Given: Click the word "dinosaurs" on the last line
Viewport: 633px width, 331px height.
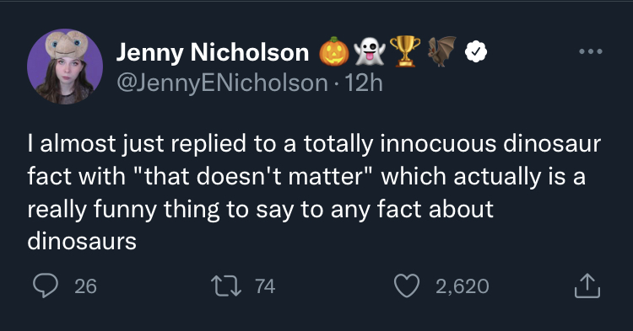Looking at the screenshot, I should (x=82, y=242).
